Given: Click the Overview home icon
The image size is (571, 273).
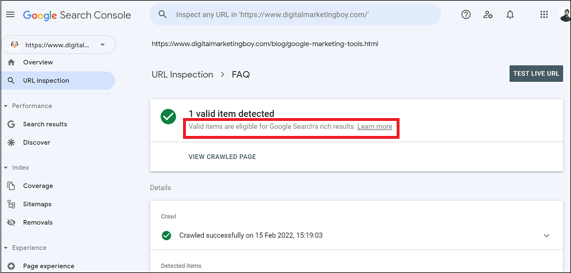Looking at the screenshot, I should click(x=12, y=62).
